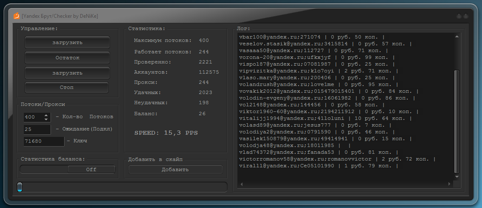Click the Максимум потоков: label
482x208 pixels.
tap(163, 41)
